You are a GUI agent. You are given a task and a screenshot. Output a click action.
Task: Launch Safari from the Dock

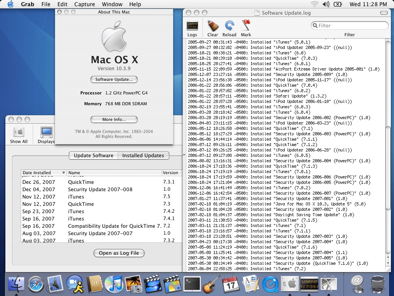pyautogui.click(x=36, y=284)
